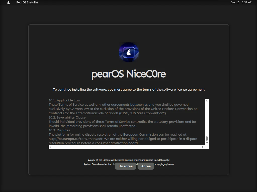Click the "These Terms of Service" paragraph line

coord(118,104)
